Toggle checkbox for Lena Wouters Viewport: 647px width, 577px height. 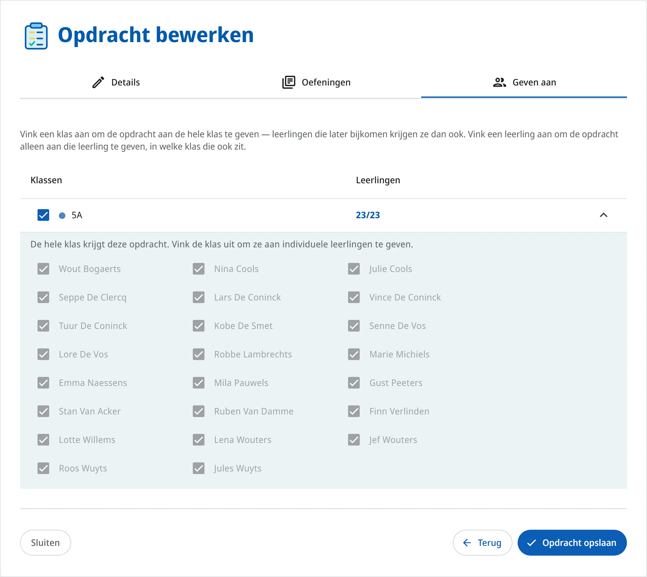[x=199, y=440]
